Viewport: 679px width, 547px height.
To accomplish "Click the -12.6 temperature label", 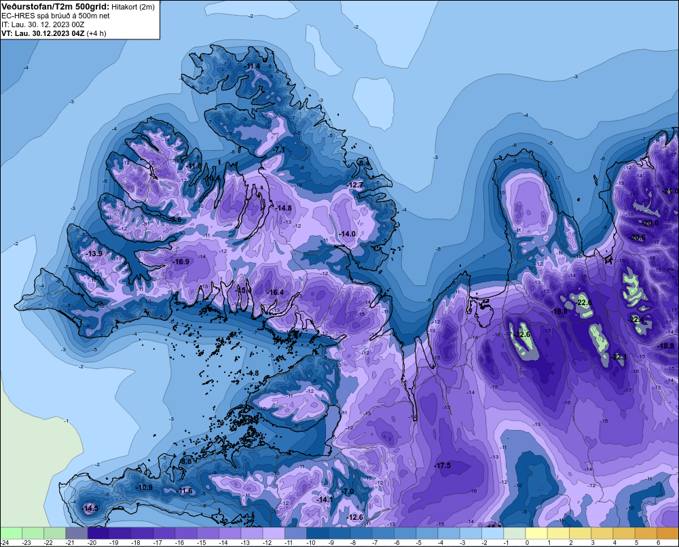I will click(355, 517).
